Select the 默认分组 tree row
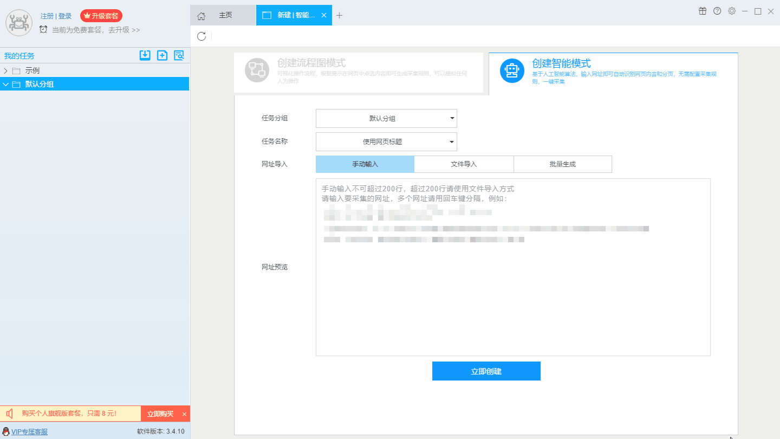 coord(95,84)
